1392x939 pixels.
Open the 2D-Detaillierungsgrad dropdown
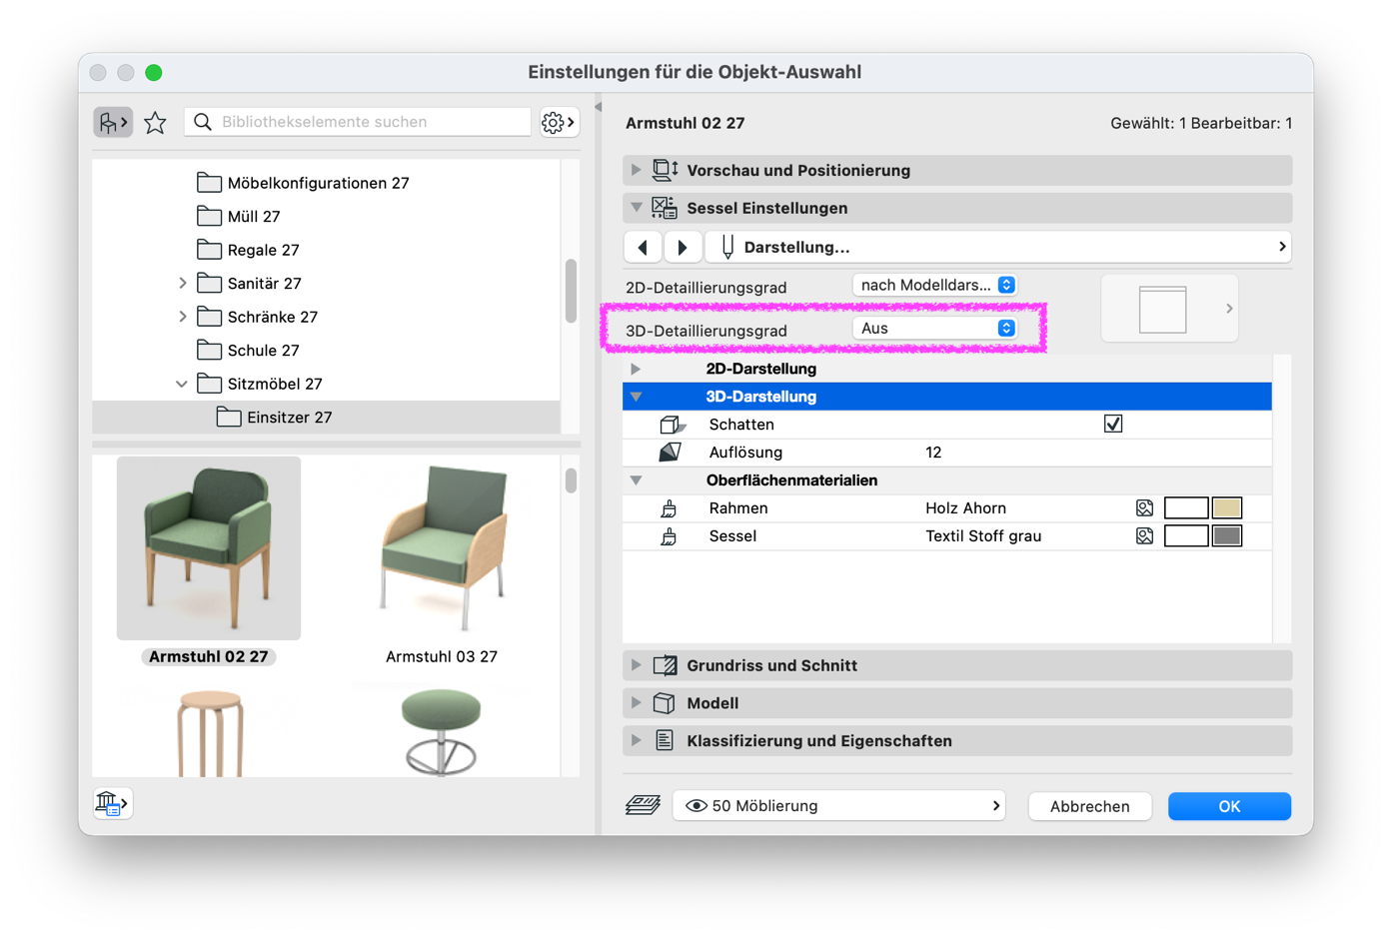pos(935,286)
